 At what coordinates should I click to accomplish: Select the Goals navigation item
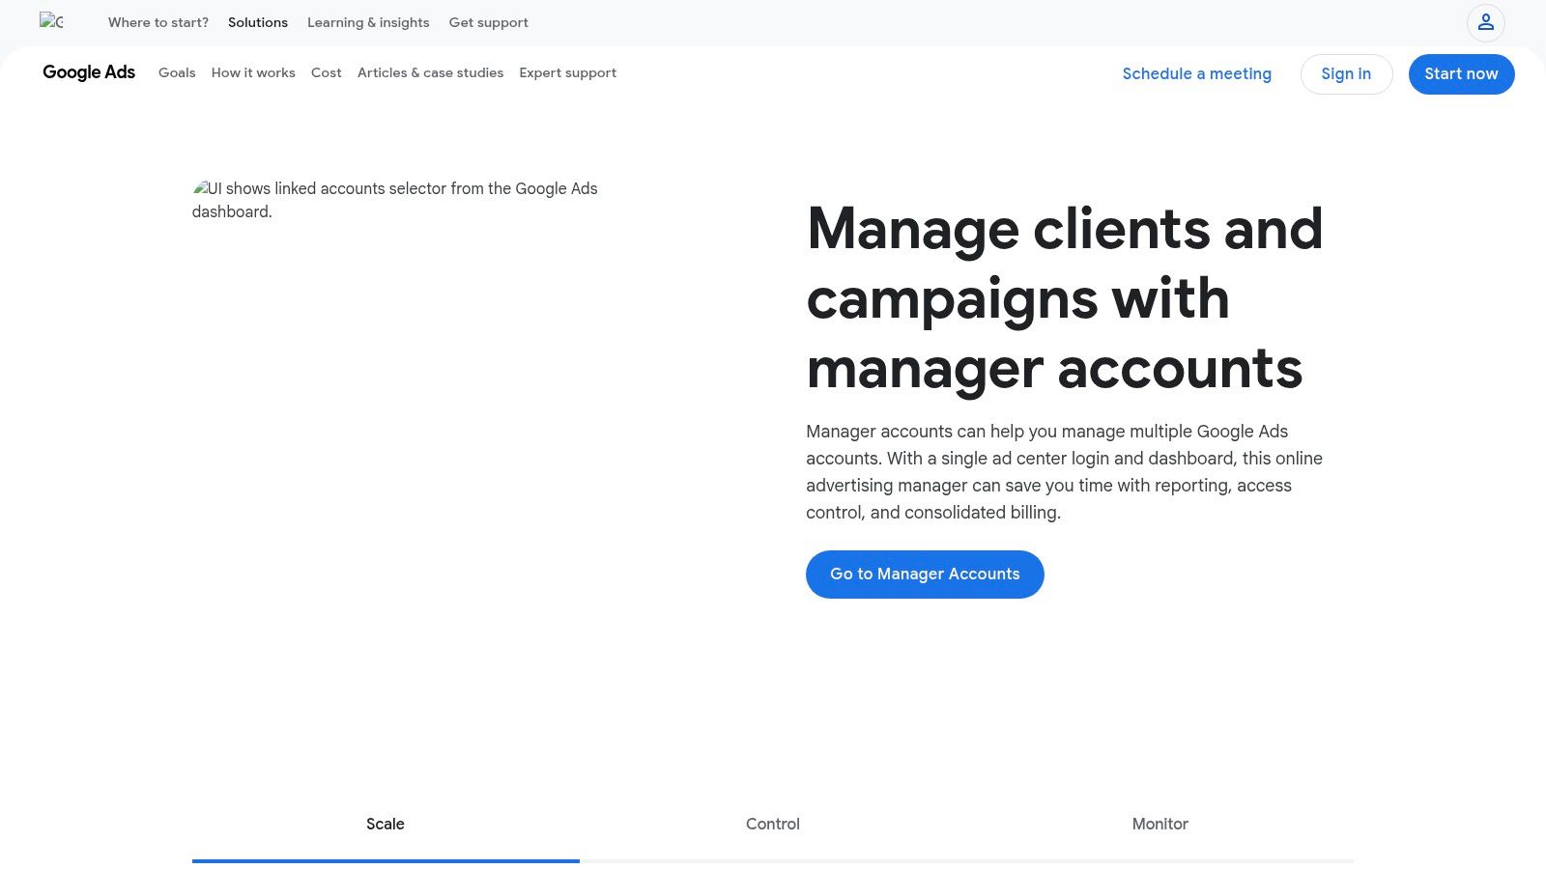click(177, 72)
